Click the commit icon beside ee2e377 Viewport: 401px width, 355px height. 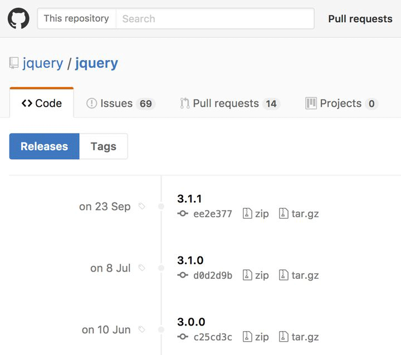183,214
